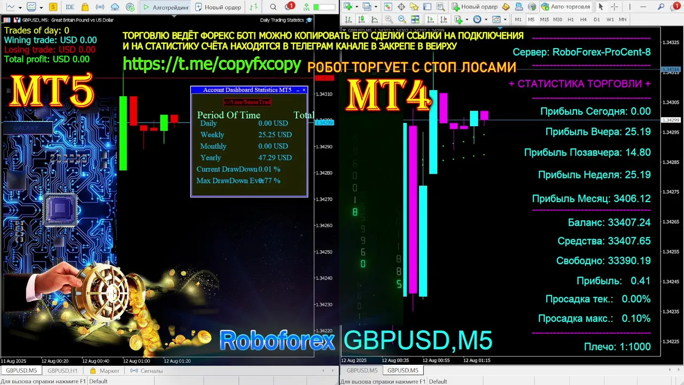Expand the MT5 chart type dropdown arrow

click(20, 7)
